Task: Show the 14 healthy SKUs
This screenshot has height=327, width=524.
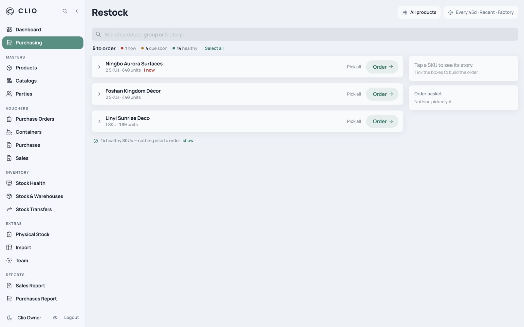Action: 188,141
